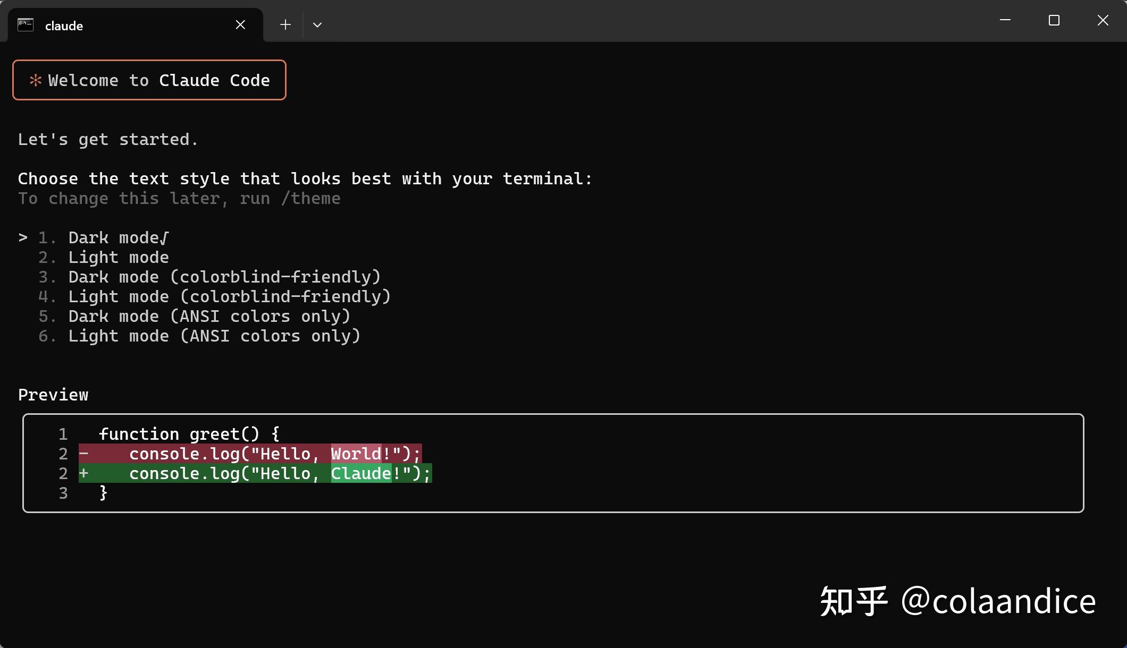
Task: Click the close icon on the claude tab
Action: pyautogui.click(x=240, y=24)
